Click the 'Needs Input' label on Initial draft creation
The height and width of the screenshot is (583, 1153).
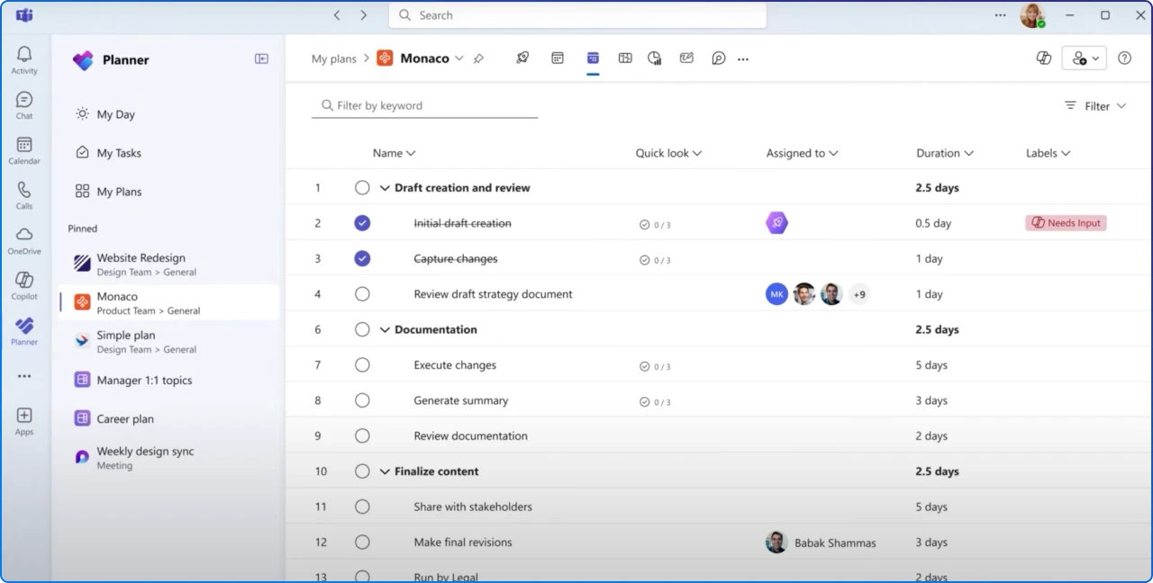click(1066, 222)
